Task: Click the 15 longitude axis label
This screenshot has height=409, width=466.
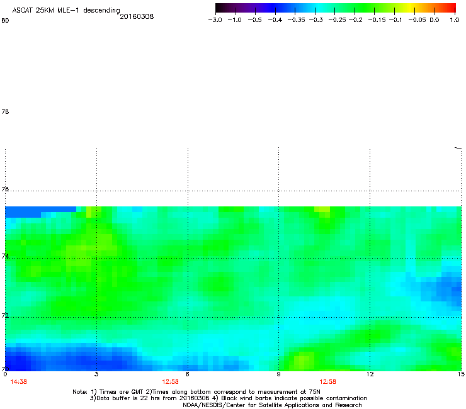Action: 461,374
